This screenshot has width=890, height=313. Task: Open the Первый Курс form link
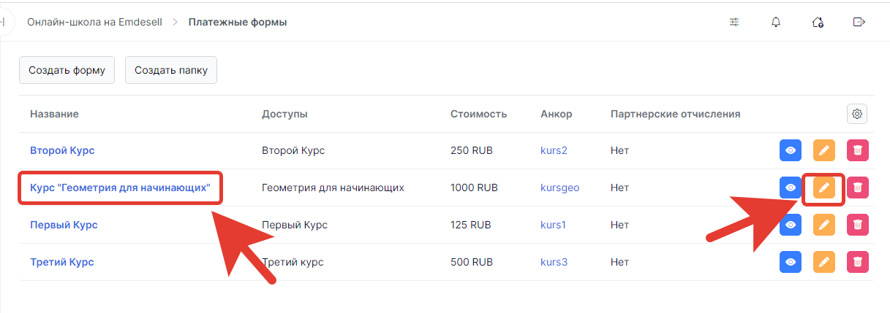pyautogui.click(x=64, y=225)
